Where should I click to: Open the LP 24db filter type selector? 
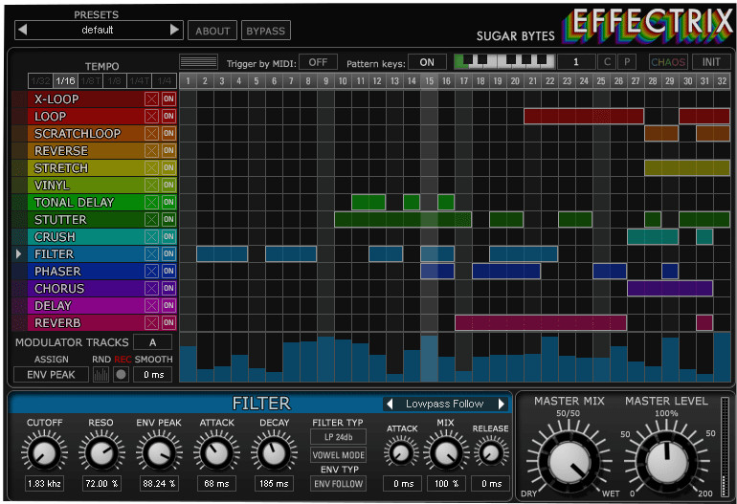click(x=339, y=437)
